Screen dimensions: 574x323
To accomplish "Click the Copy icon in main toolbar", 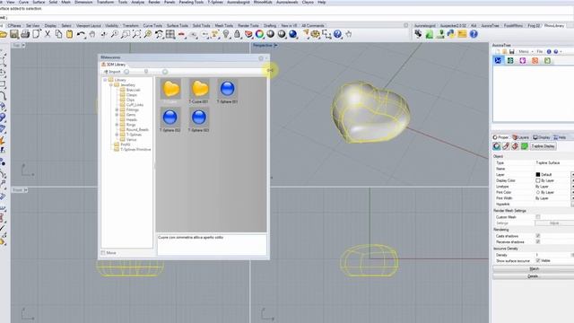I will coord(58,34).
